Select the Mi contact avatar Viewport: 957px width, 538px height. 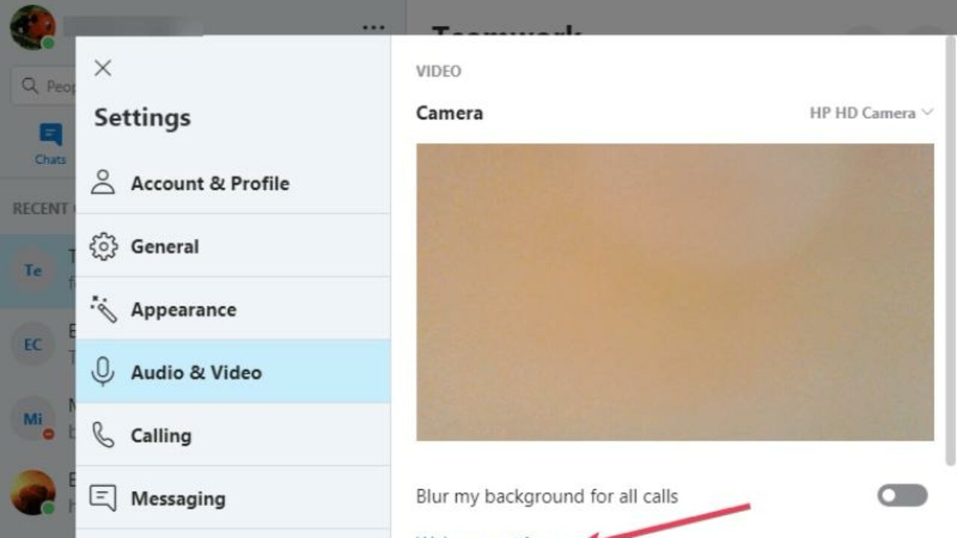[x=33, y=418]
